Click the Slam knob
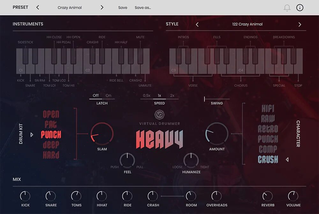 tap(102, 133)
